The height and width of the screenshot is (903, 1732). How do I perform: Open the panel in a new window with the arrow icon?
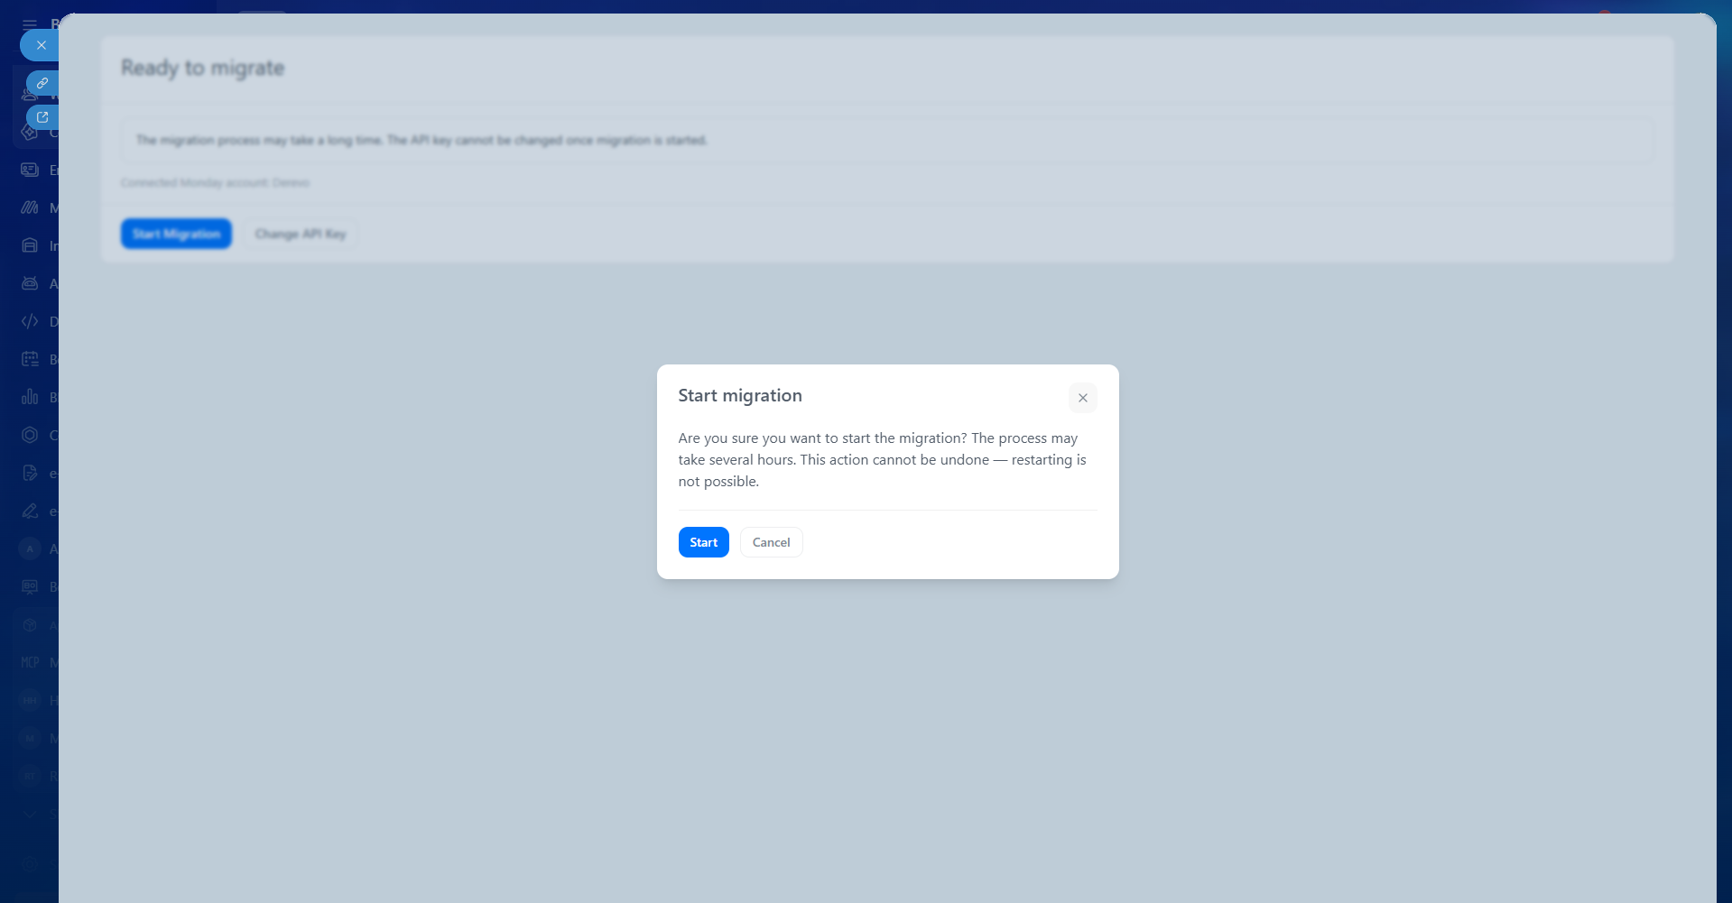coord(42,117)
